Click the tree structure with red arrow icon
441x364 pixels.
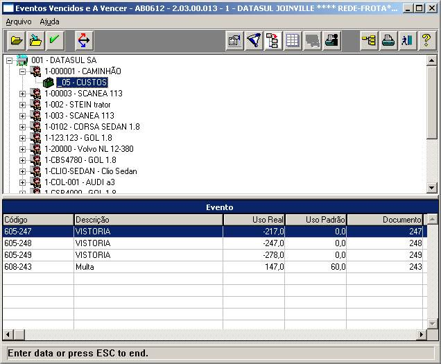pyautogui.click(x=273, y=41)
